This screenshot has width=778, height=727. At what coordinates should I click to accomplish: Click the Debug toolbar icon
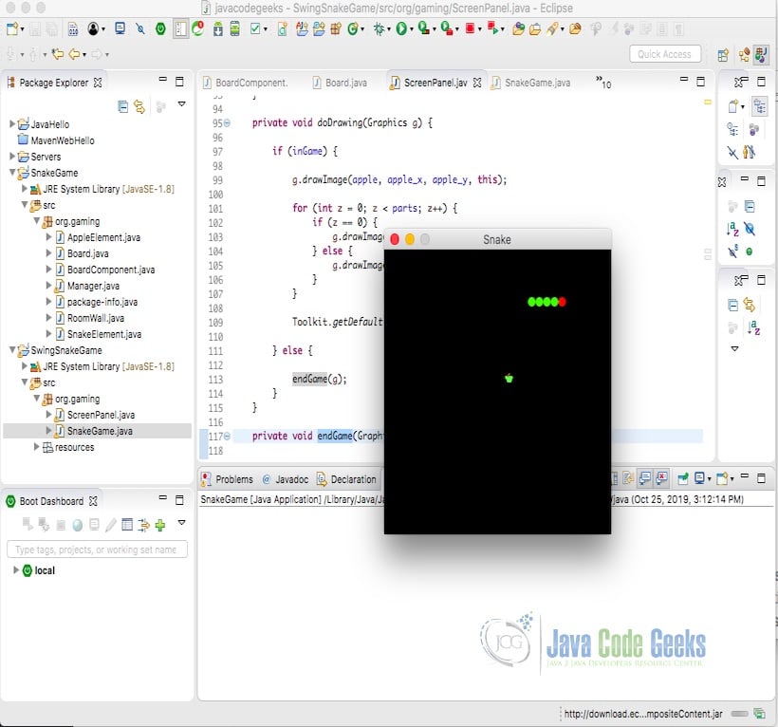(x=379, y=28)
